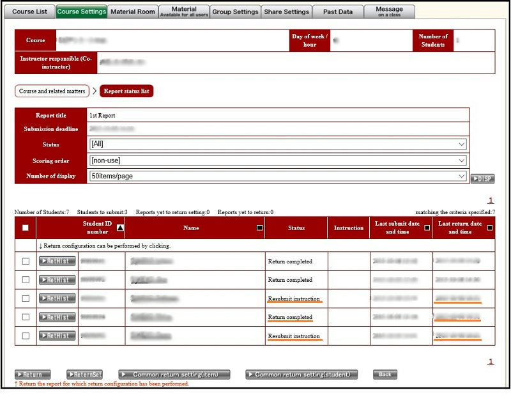Open the Status dropdown showing [All]
This screenshot has height=397, width=511.
pos(278,144)
